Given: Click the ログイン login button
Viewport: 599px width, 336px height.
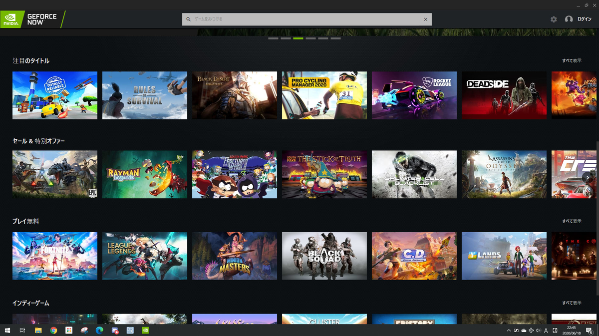Looking at the screenshot, I should pyautogui.click(x=585, y=19).
